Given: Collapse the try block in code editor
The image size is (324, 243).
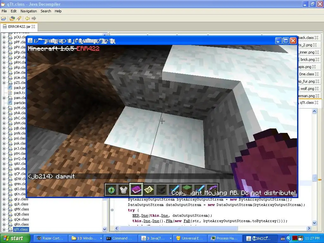Looking at the screenshot, I should [112, 210].
